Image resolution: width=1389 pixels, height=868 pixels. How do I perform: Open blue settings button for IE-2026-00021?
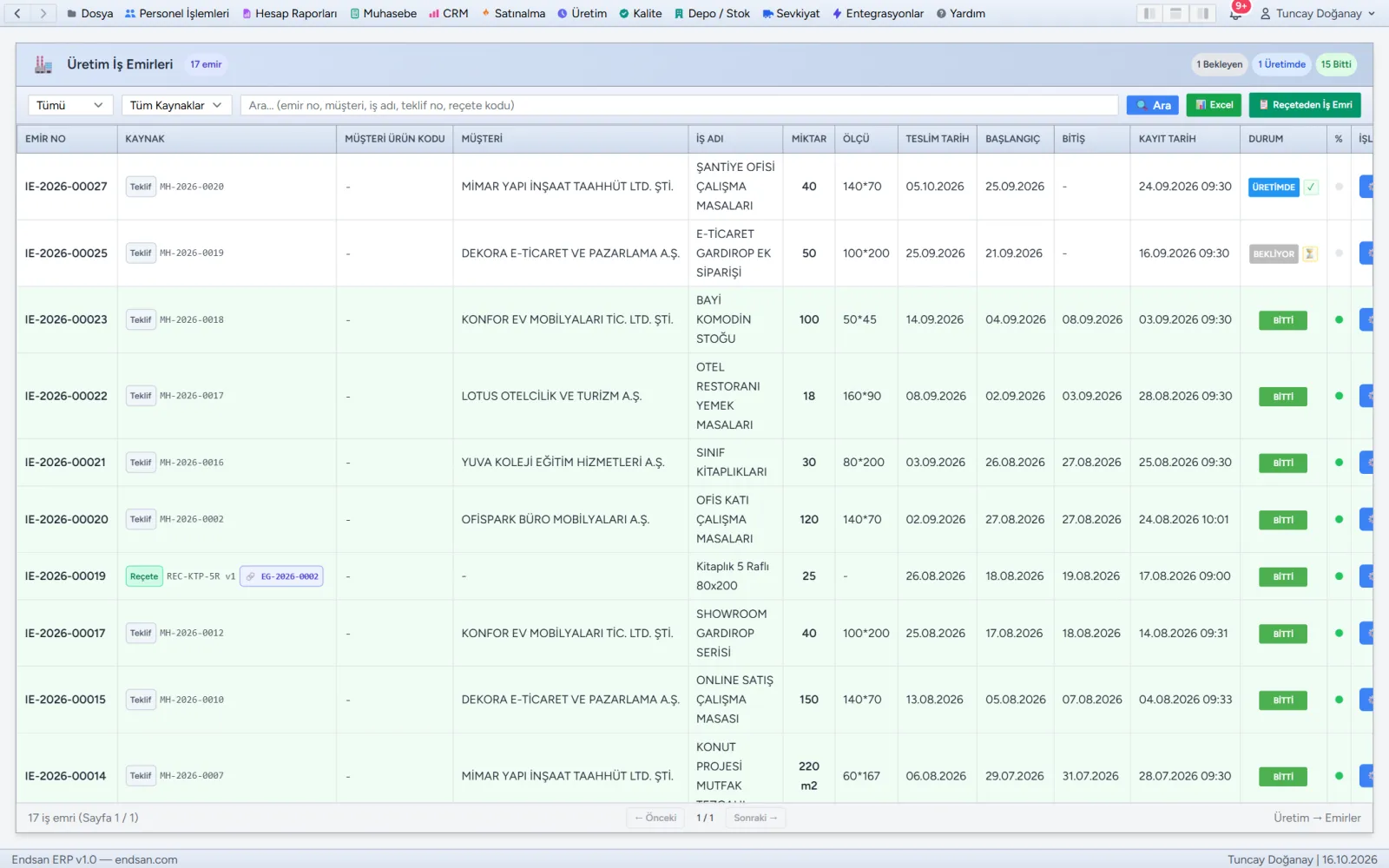point(1366,463)
